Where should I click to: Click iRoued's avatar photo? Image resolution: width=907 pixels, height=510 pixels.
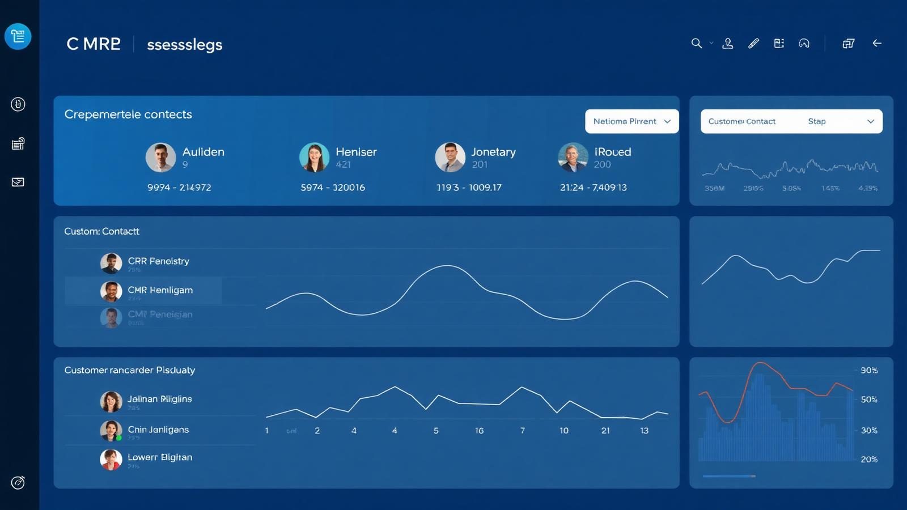573,157
